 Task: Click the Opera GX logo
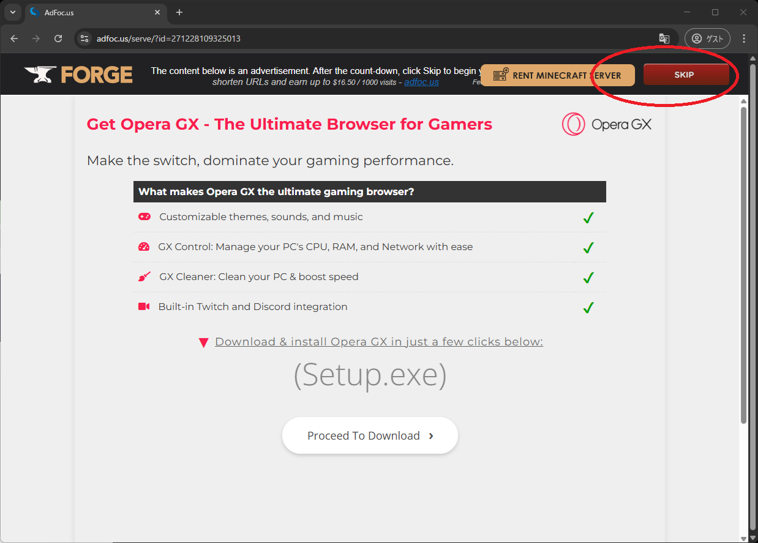point(607,124)
